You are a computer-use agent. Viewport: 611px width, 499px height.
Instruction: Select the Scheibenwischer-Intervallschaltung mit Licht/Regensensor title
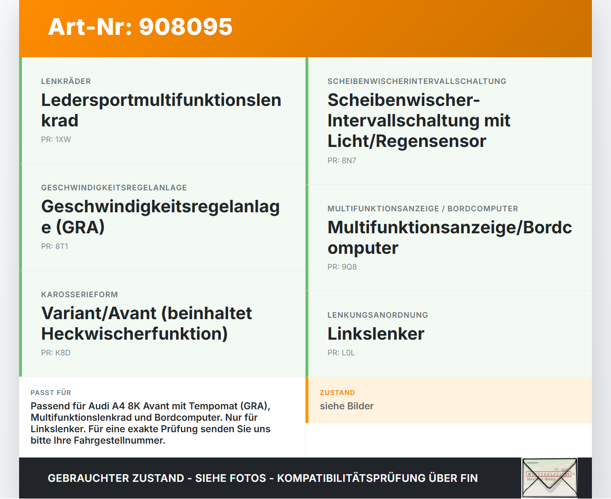click(x=419, y=121)
